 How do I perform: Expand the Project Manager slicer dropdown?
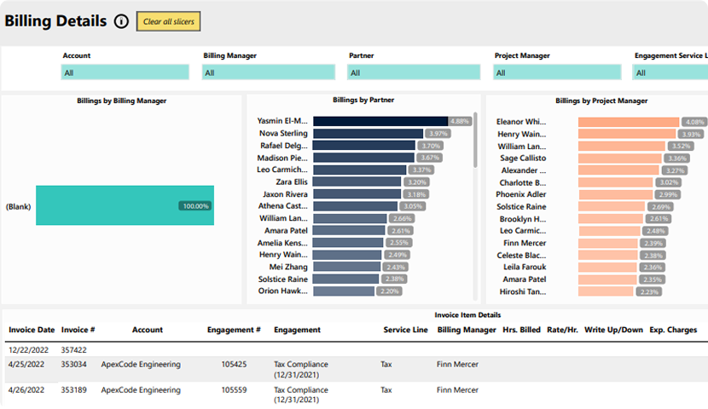coord(557,73)
